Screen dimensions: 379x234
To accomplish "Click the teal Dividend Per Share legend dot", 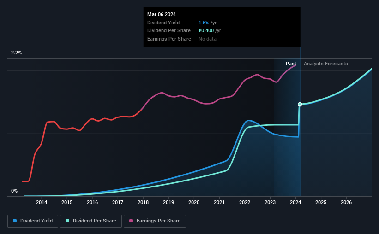I will 67,221.
